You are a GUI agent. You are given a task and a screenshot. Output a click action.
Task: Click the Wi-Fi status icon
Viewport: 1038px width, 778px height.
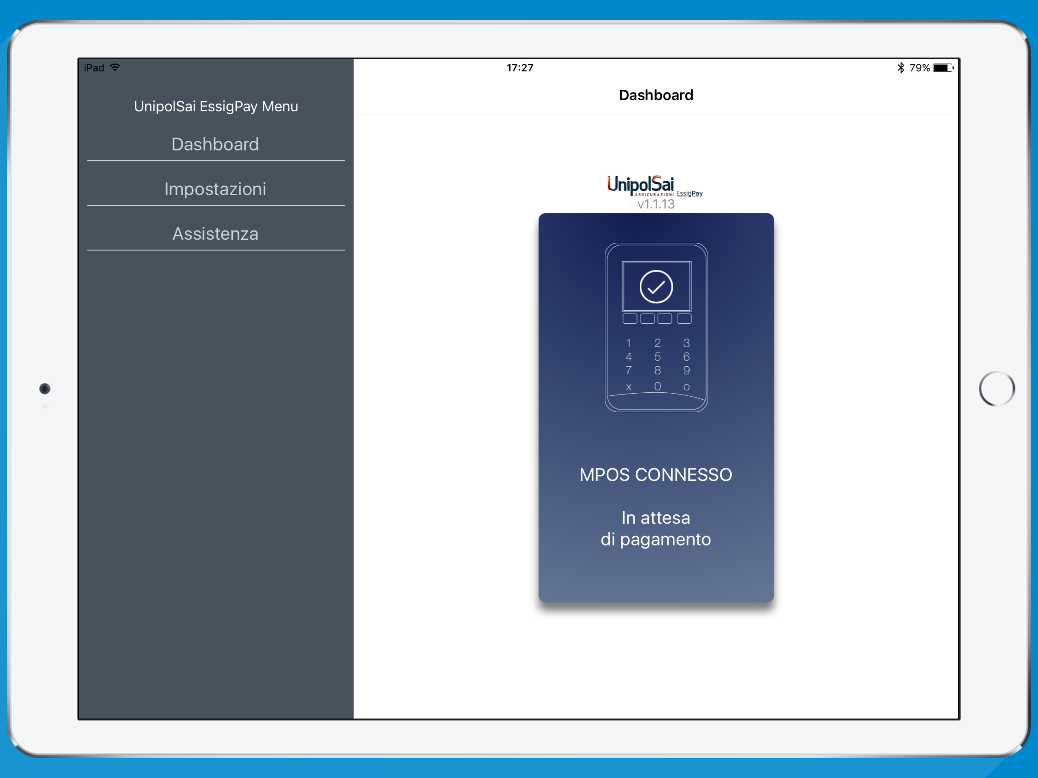[x=115, y=68]
